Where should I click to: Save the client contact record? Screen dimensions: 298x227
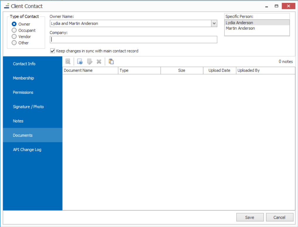click(250, 217)
